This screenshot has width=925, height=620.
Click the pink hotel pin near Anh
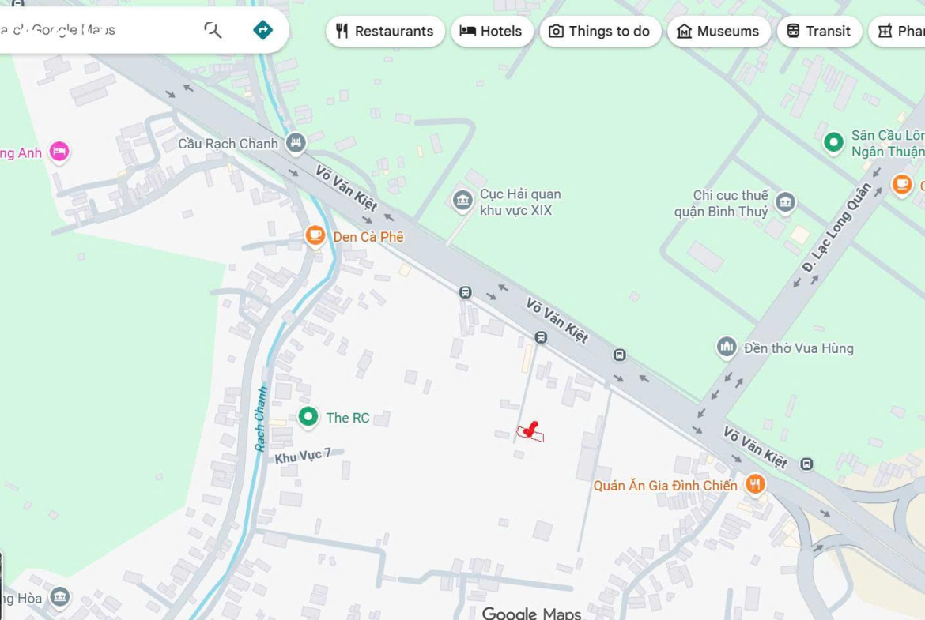[x=59, y=151]
